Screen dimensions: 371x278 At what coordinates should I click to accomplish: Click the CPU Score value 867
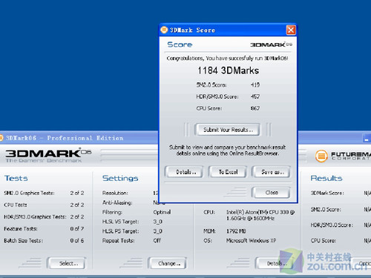pyautogui.click(x=255, y=108)
